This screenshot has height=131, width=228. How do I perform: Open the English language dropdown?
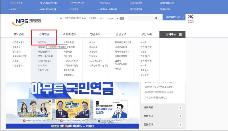113,19
